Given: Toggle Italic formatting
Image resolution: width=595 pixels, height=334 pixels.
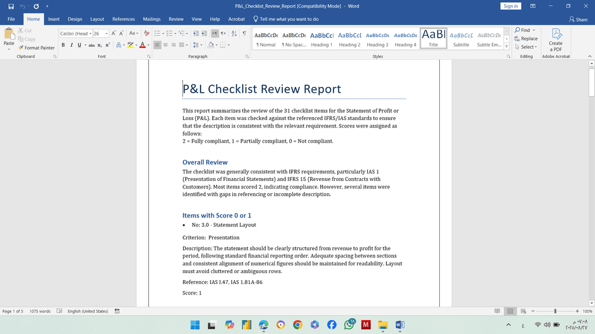Looking at the screenshot, I should click(71, 45).
